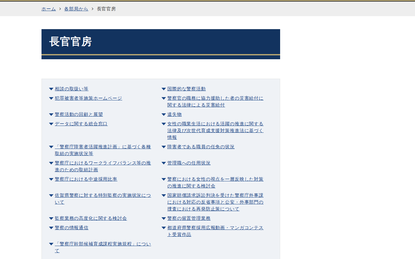Click the triangle marker beside 管理職への任用状況

[164, 163]
